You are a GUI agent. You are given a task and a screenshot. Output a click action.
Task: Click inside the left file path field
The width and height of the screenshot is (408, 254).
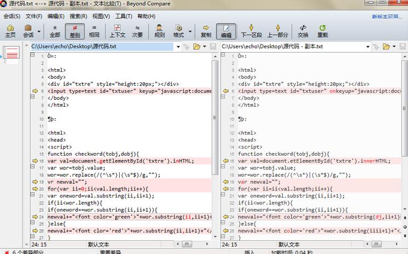pyautogui.click(x=102, y=47)
